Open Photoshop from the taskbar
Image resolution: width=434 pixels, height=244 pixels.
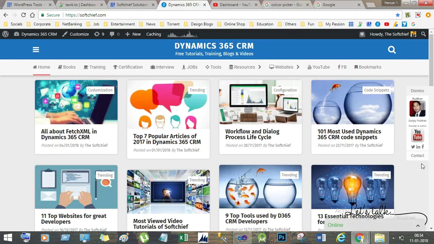[x=282, y=238]
